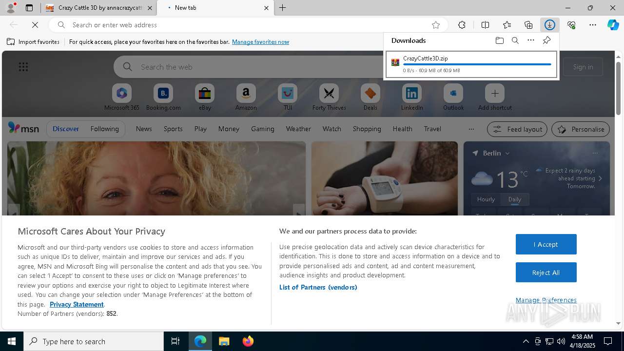Show hidden system tray icons
The image size is (624, 351).
[526, 341]
